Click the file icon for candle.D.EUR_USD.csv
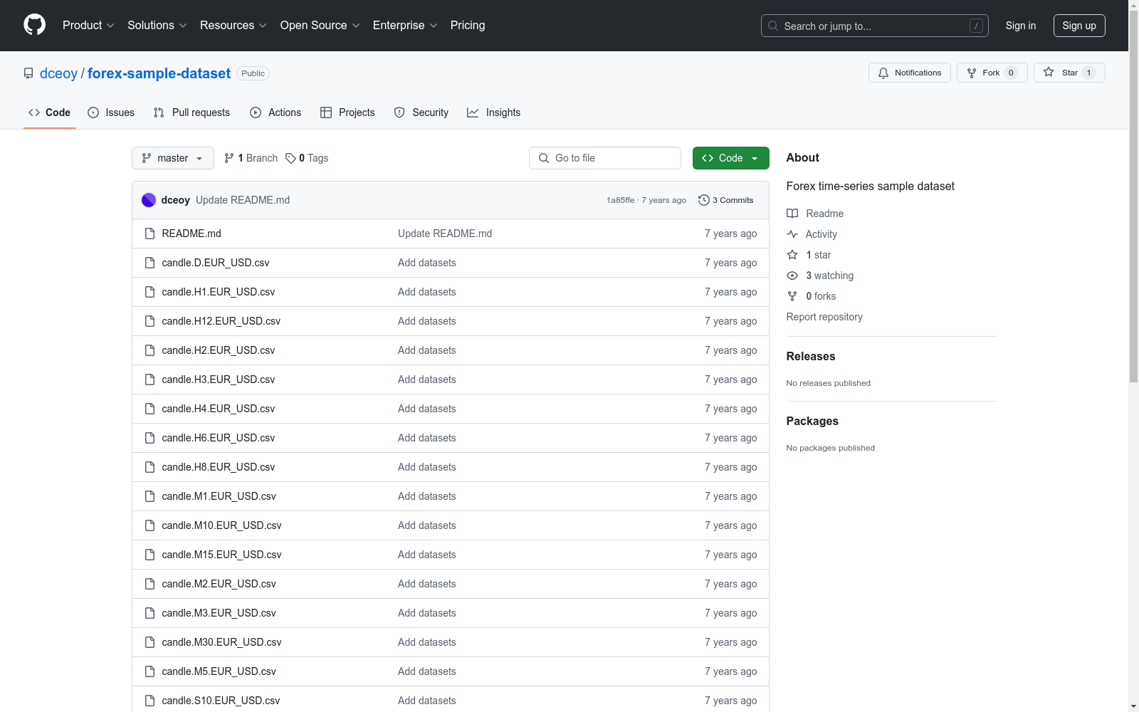This screenshot has width=1139, height=712. pos(149,263)
